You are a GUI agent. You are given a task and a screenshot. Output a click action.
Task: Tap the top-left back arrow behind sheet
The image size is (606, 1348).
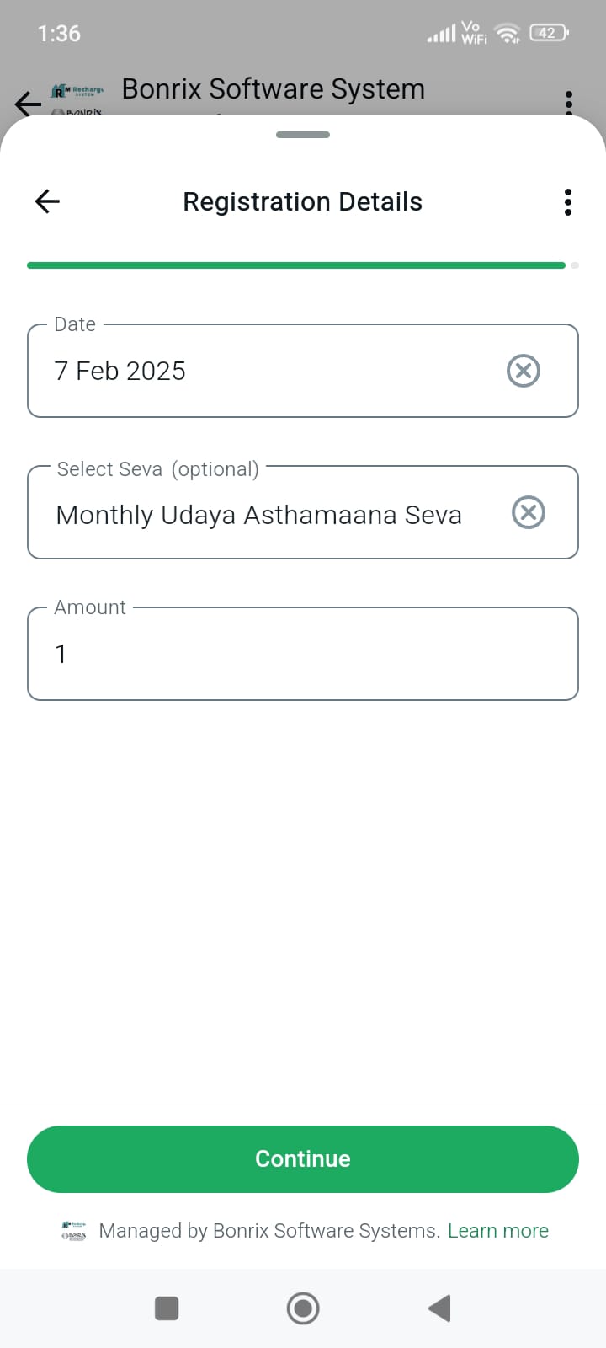[28, 104]
